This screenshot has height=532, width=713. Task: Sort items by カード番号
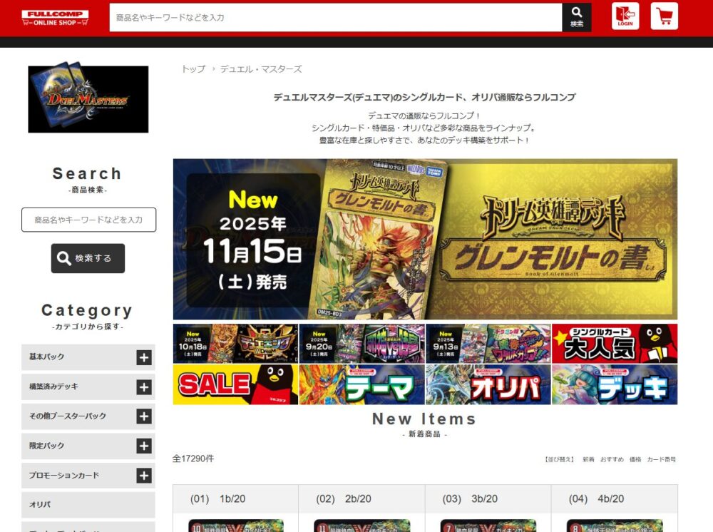(661, 460)
